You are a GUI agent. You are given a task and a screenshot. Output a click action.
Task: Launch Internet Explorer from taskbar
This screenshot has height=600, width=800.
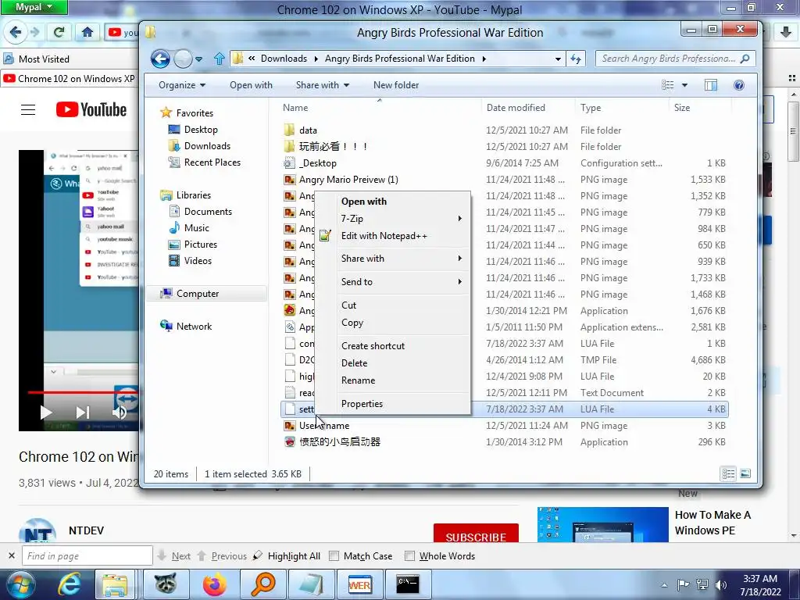tap(70, 584)
